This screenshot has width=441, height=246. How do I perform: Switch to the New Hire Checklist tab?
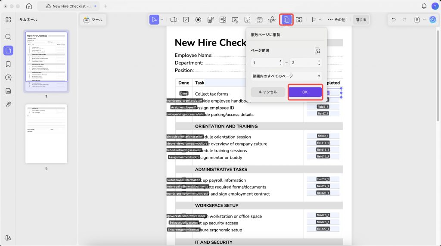pyautogui.click(x=68, y=6)
